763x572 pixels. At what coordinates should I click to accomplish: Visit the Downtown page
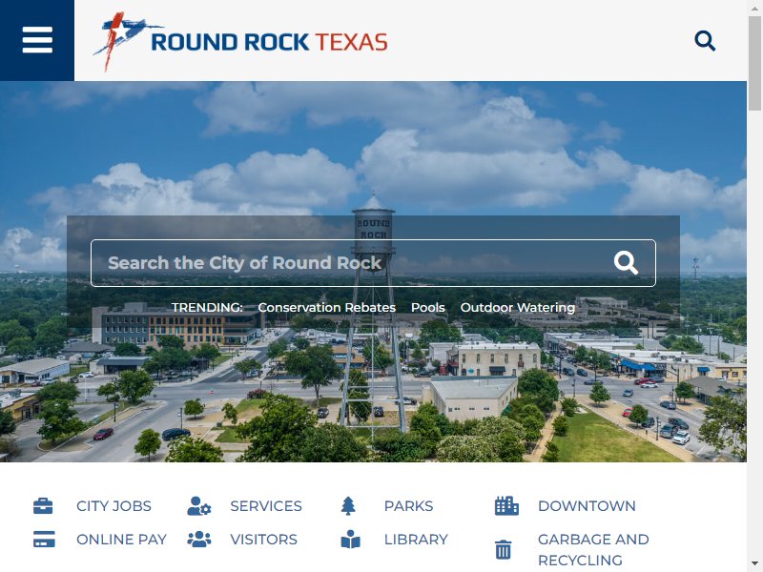coord(587,506)
